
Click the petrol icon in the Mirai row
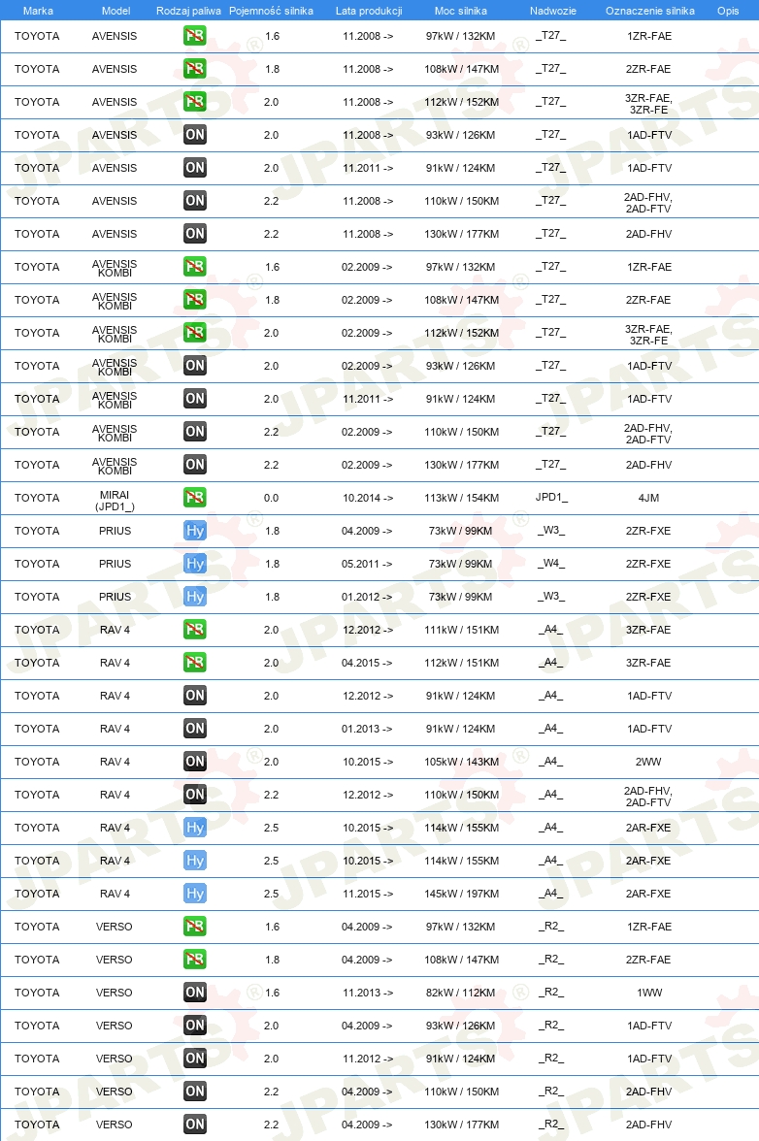pyautogui.click(x=194, y=498)
